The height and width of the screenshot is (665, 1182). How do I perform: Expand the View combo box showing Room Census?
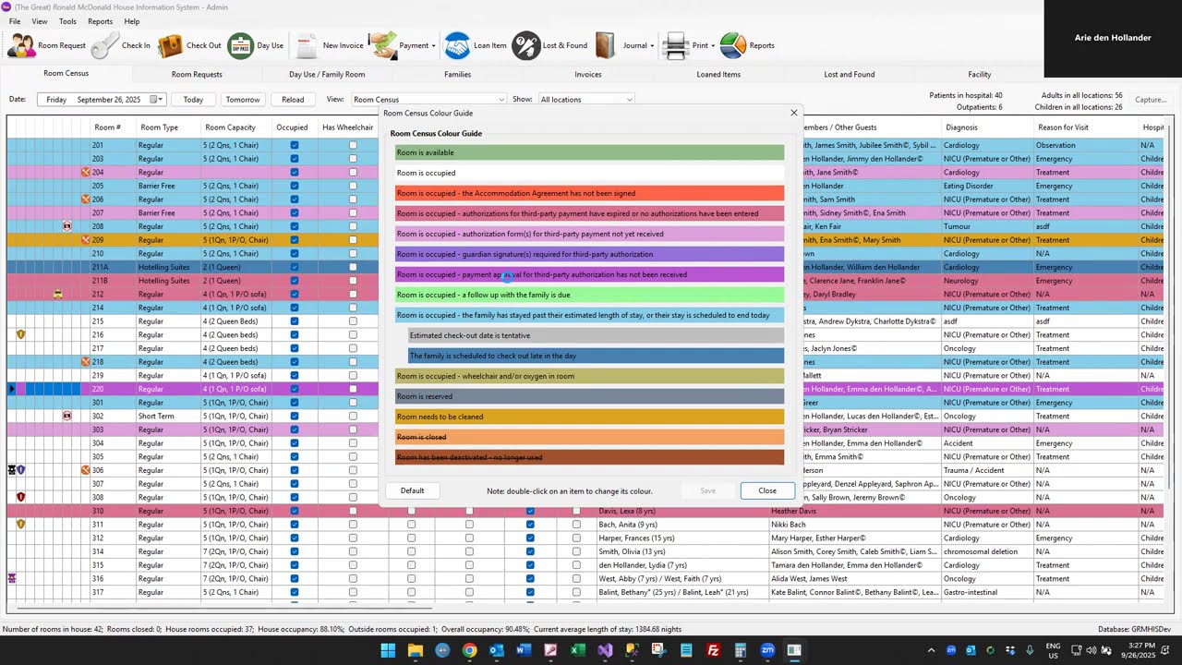tap(501, 100)
